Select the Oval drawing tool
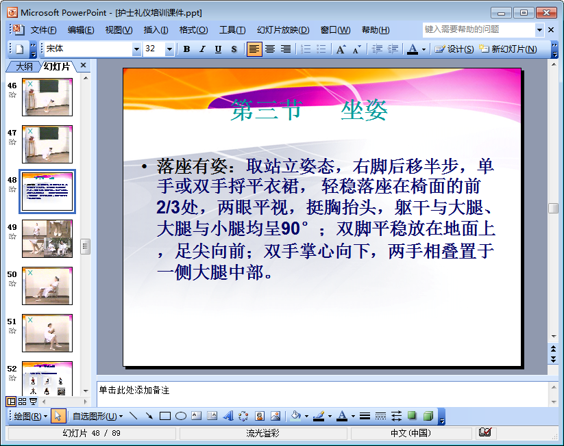 point(181,416)
